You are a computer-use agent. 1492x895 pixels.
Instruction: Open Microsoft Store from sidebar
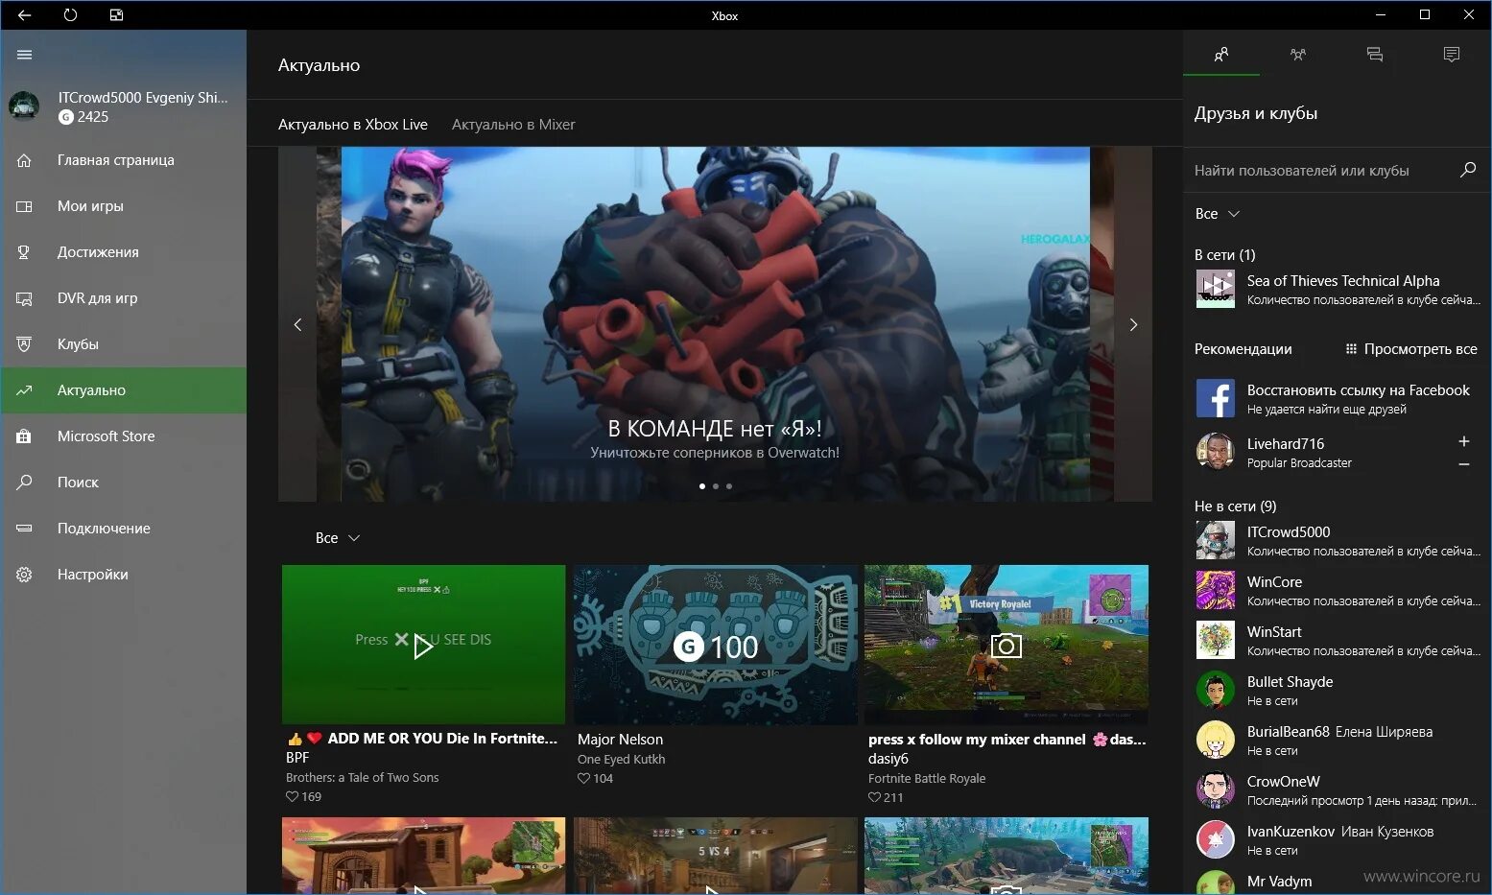(123, 436)
